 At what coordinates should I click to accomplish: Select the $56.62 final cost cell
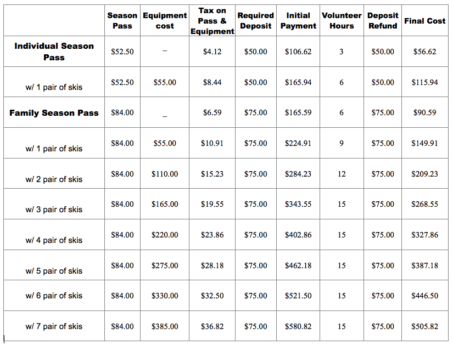click(424, 52)
